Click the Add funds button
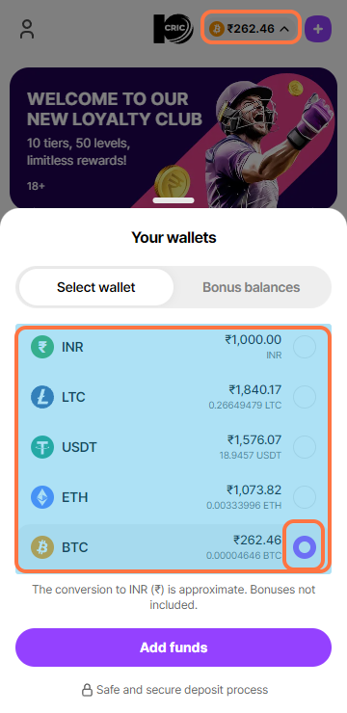 (173, 647)
